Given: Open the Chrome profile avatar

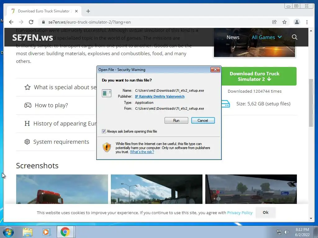Looking at the screenshot, I should pyautogui.click(x=297, y=22).
